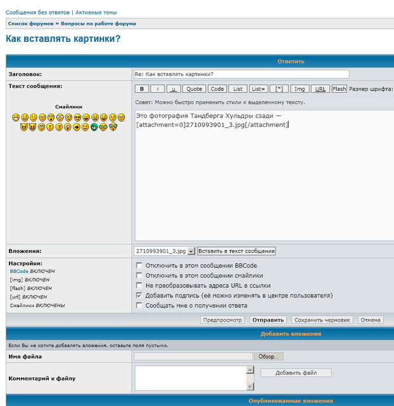Check do not convert URLs to links
394x406 pixels.
tap(139, 285)
